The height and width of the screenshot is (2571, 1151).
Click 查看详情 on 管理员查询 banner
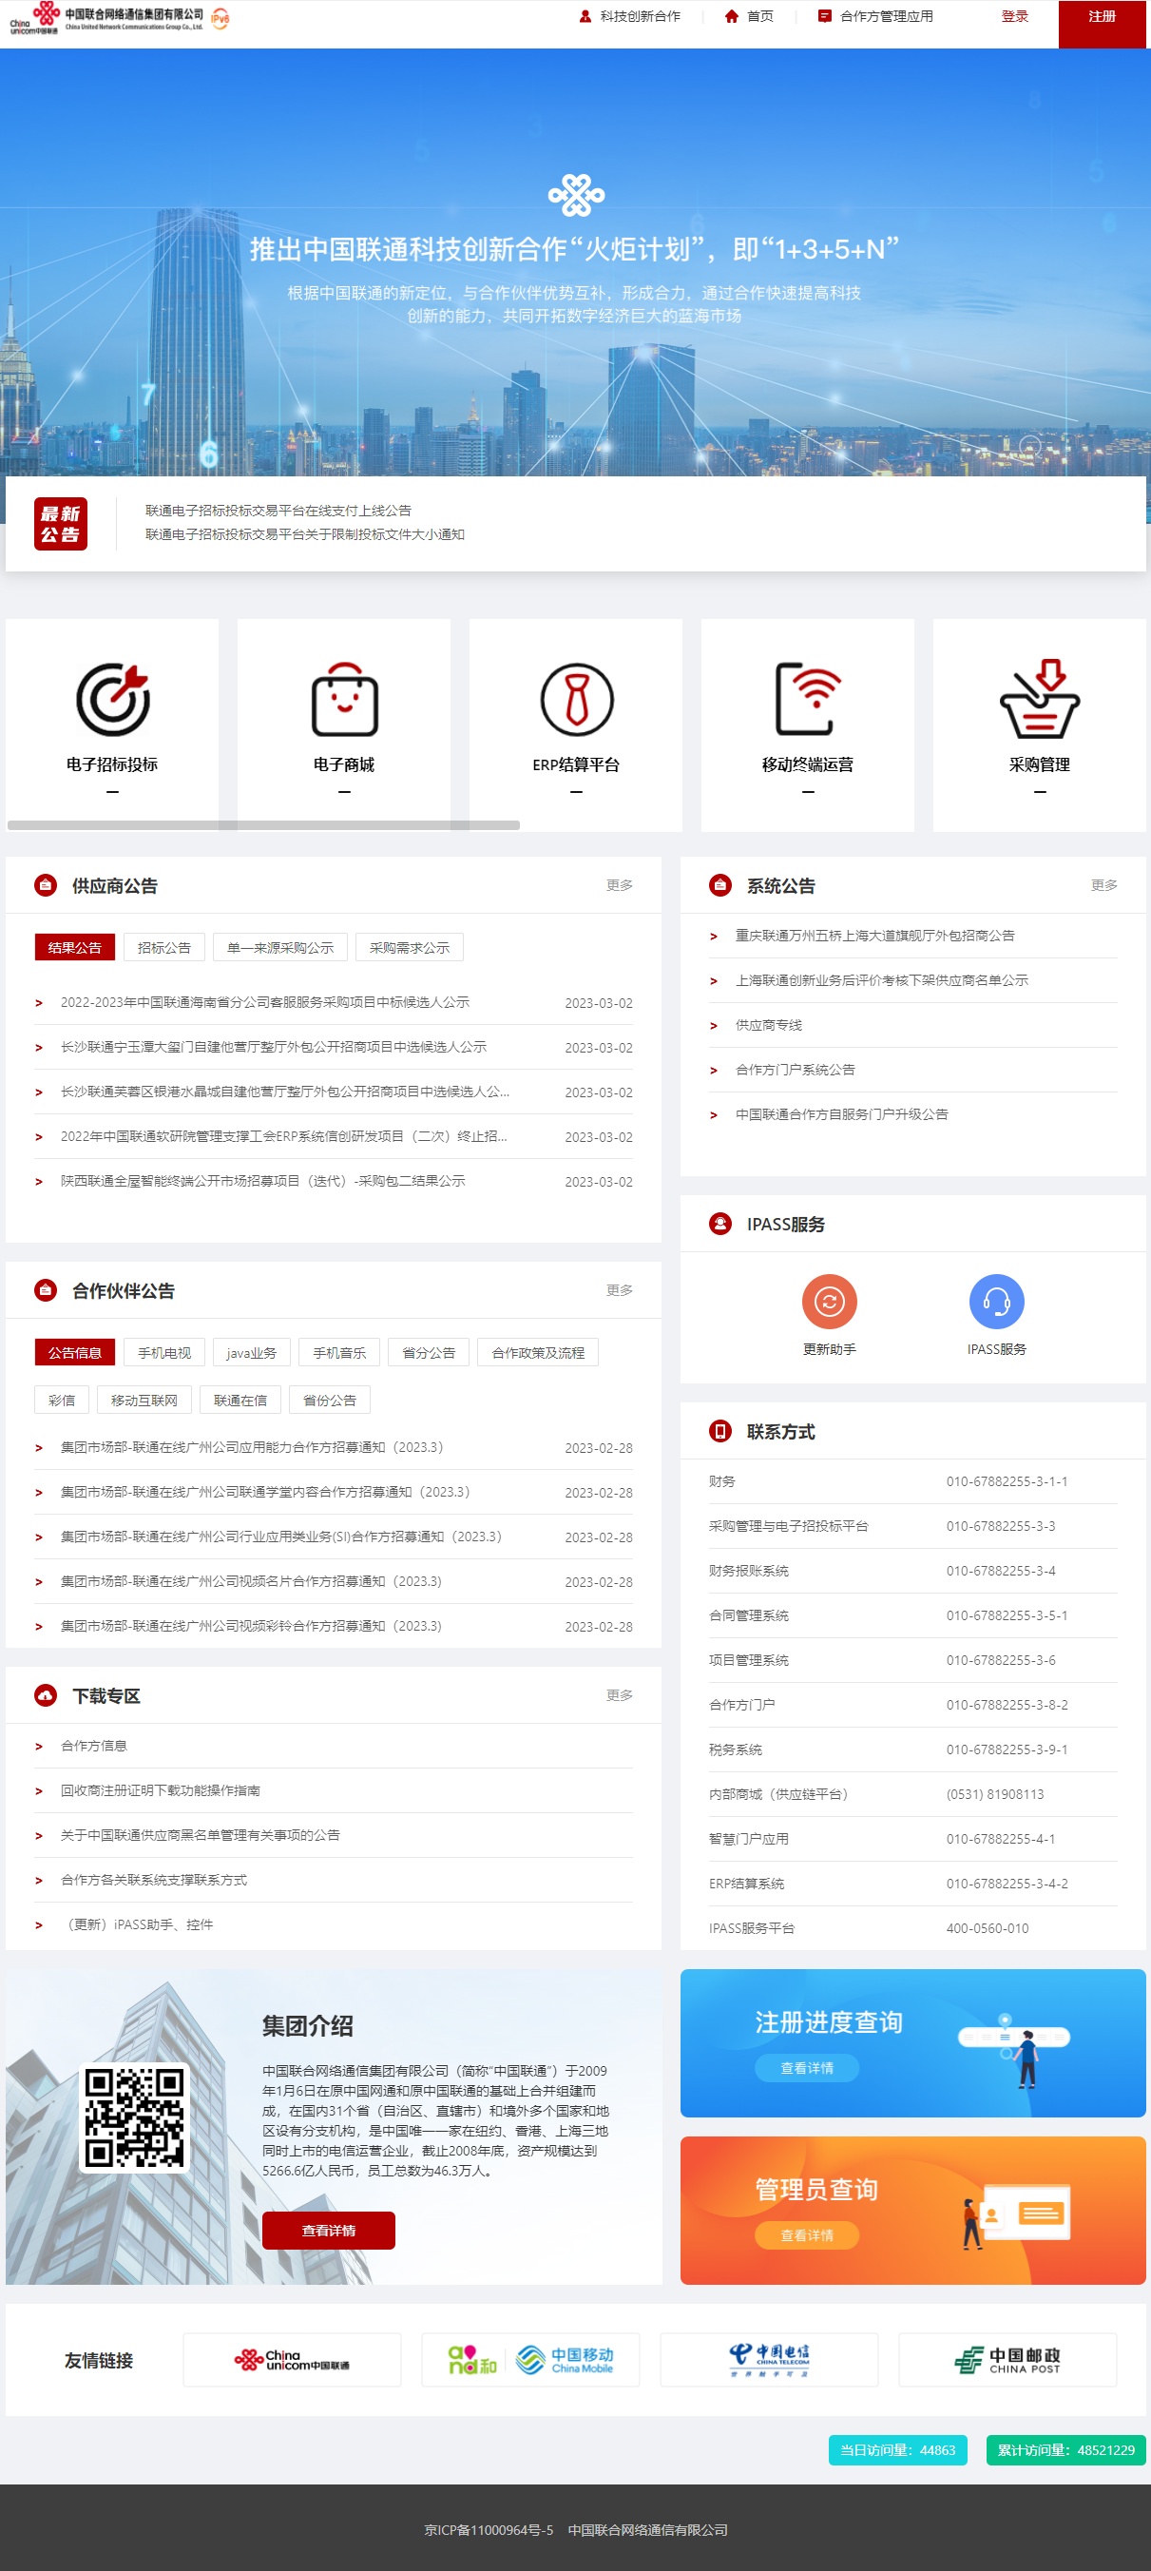(x=806, y=2235)
